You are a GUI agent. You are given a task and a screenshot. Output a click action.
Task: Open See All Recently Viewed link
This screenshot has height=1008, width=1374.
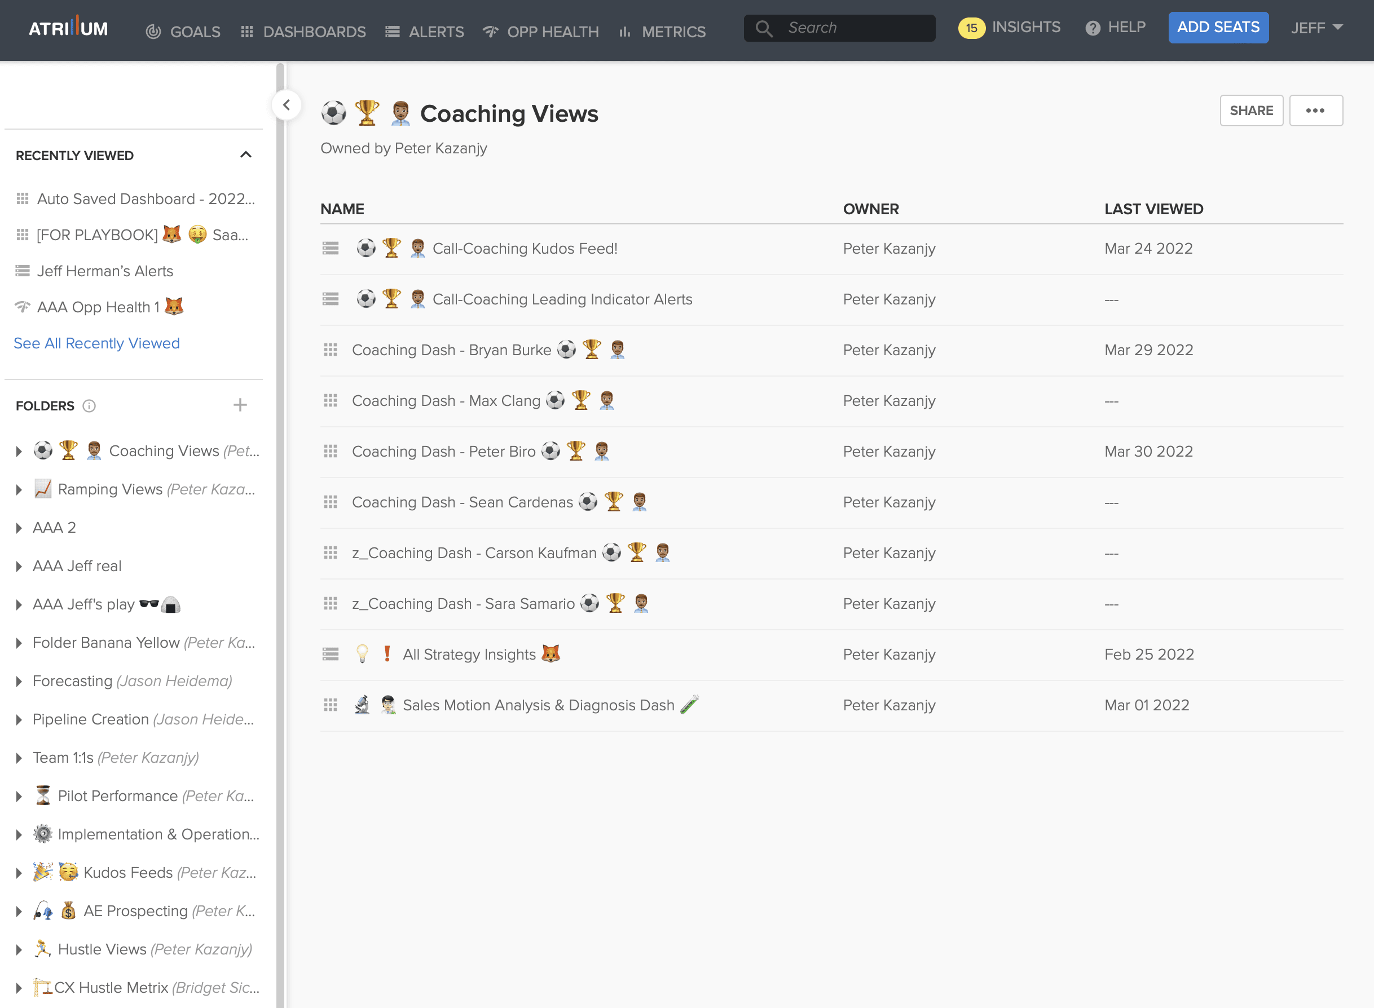click(x=96, y=343)
